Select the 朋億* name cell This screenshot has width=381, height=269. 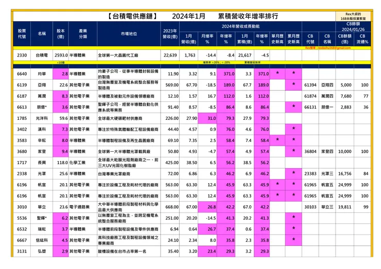(x=42, y=107)
